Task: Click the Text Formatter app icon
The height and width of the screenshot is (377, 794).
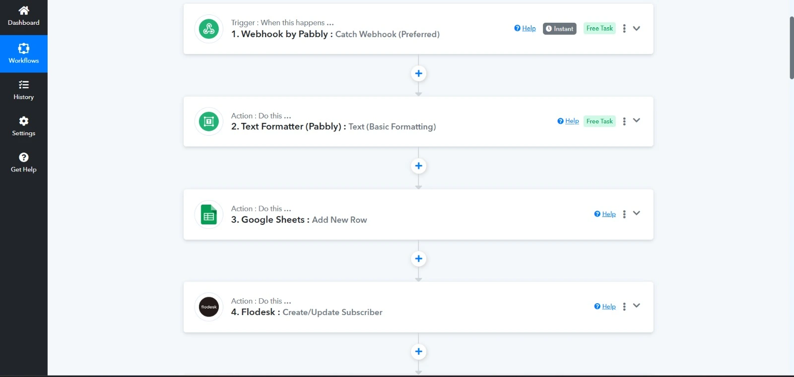Action: [x=209, y=121]
